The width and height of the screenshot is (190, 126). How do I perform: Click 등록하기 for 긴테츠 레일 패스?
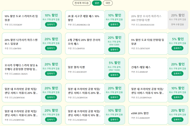[177, 73]
